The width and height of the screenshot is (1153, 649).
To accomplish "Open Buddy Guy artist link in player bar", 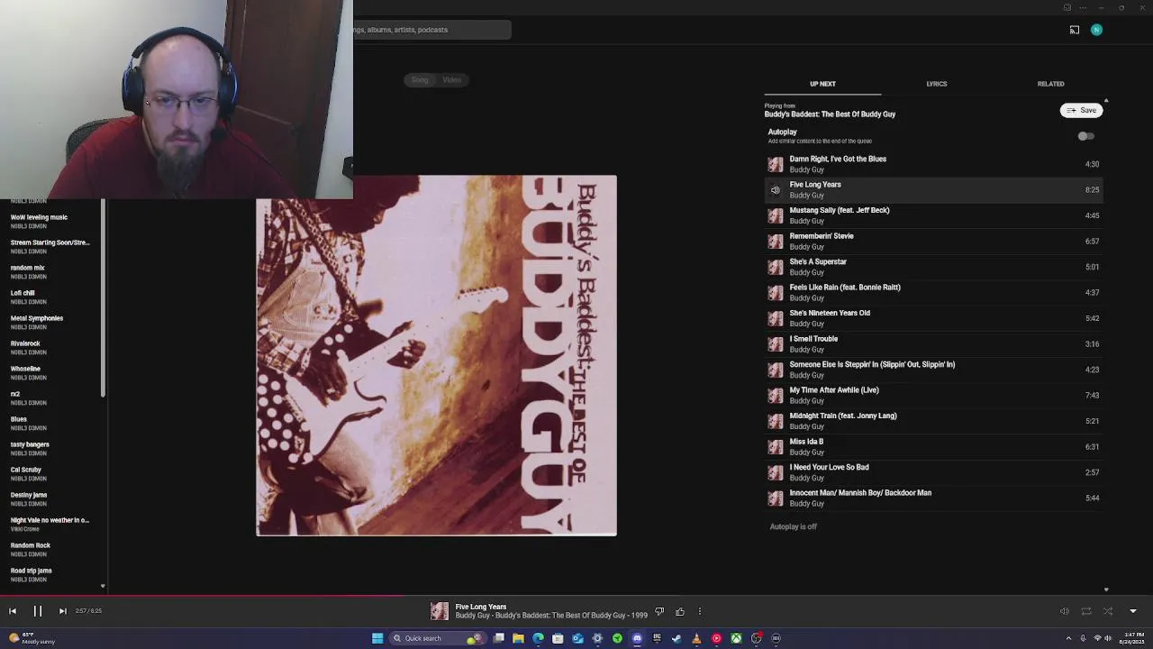I will point(474,616).
